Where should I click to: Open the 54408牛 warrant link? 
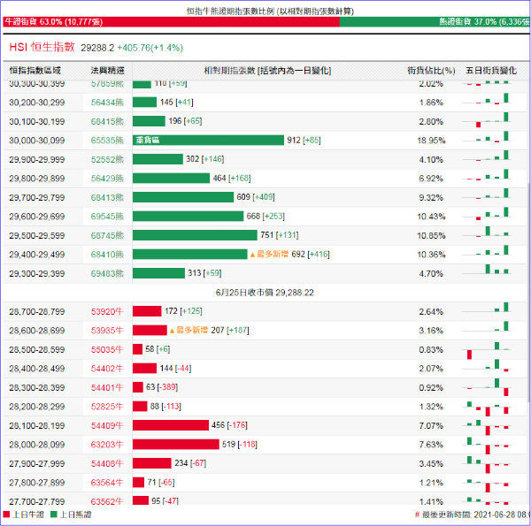click(107, 464)
